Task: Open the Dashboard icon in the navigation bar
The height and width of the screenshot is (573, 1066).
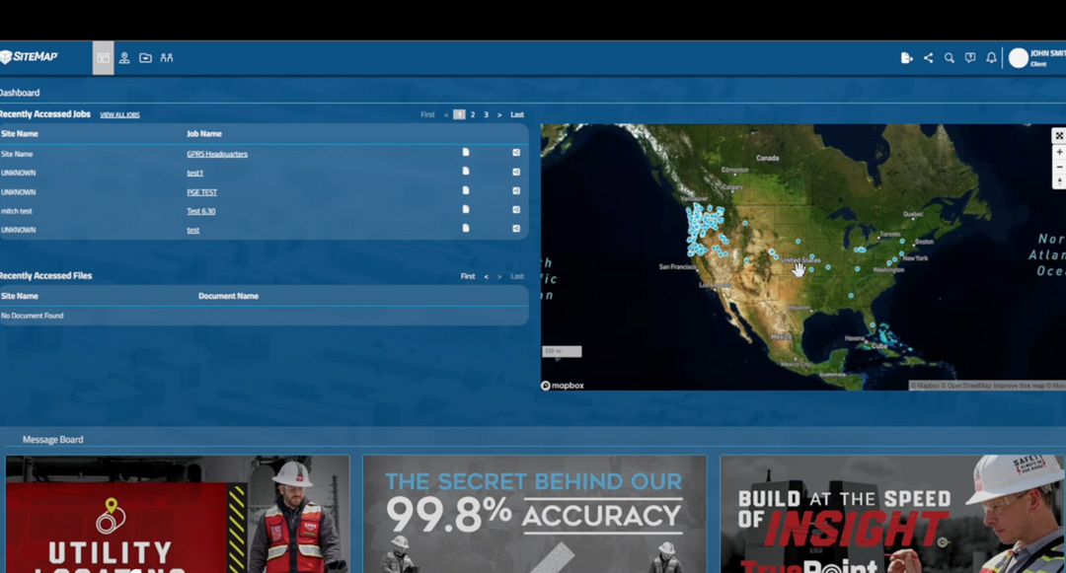Action: 104,58
